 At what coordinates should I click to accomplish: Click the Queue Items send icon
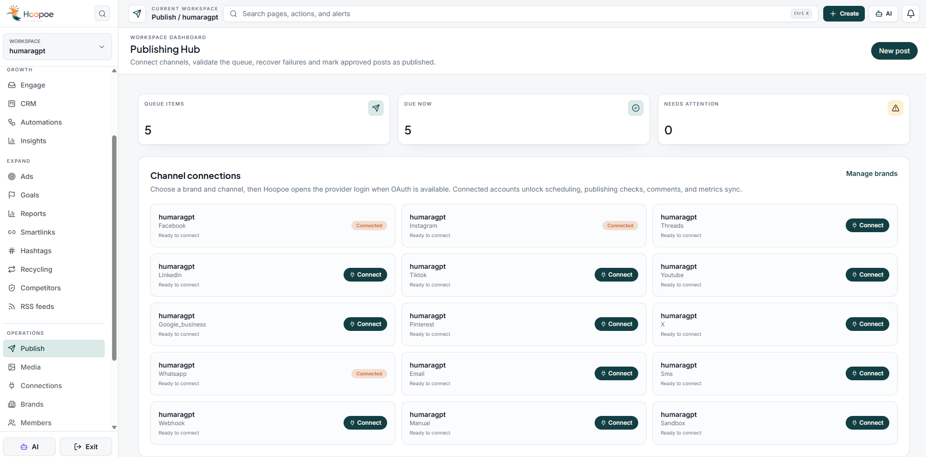point(376,108)
